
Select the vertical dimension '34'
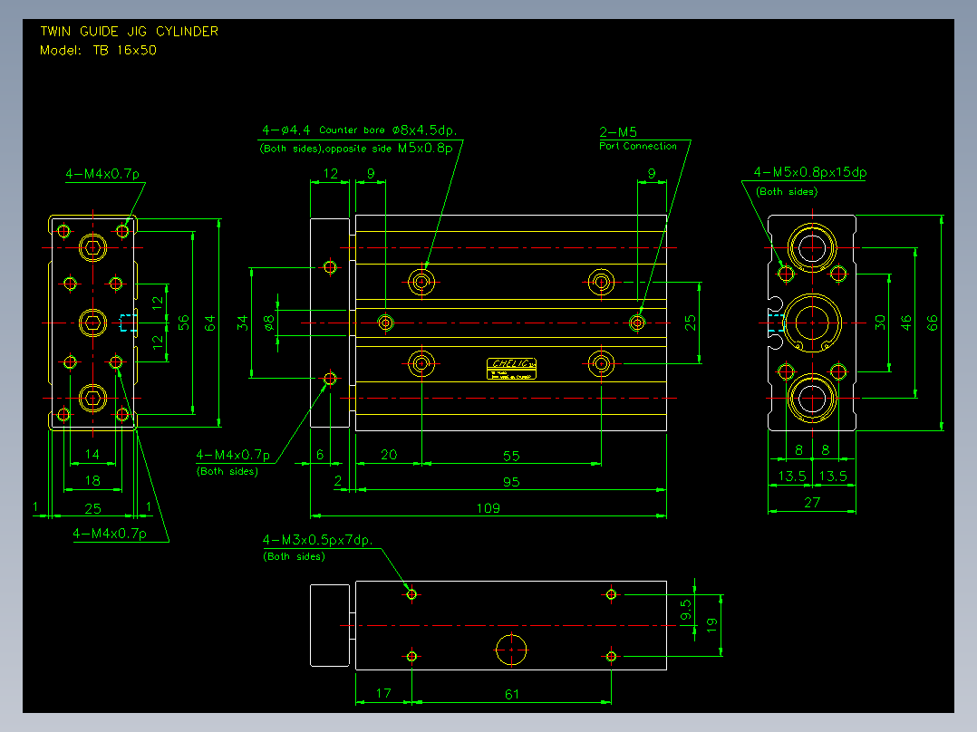[x=242, y=323]
